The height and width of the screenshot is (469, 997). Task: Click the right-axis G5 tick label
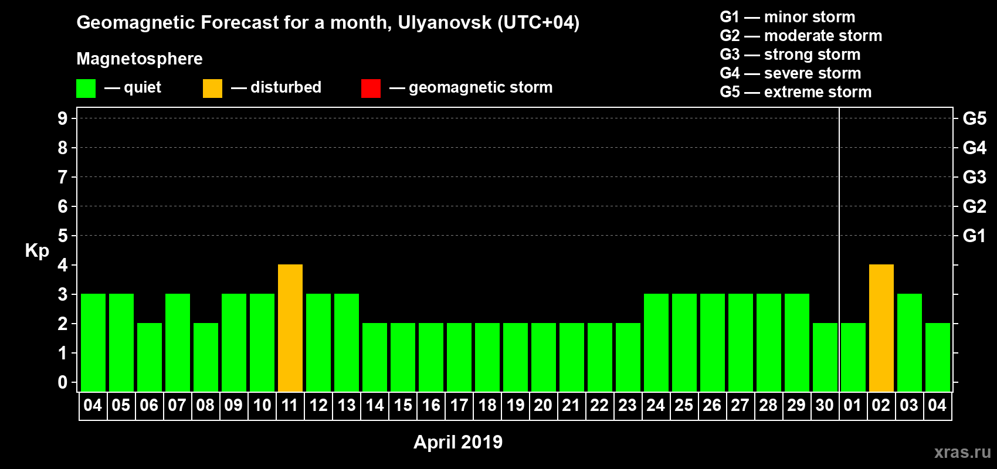point(975,118)
